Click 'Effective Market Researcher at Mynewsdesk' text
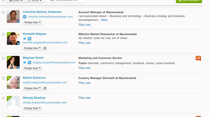This screenshot has width=209, height=117. tap(108, 34)
